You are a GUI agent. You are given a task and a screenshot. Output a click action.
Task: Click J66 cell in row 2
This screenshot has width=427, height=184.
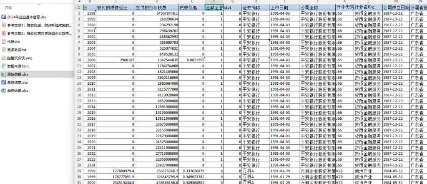coord(345,13)
